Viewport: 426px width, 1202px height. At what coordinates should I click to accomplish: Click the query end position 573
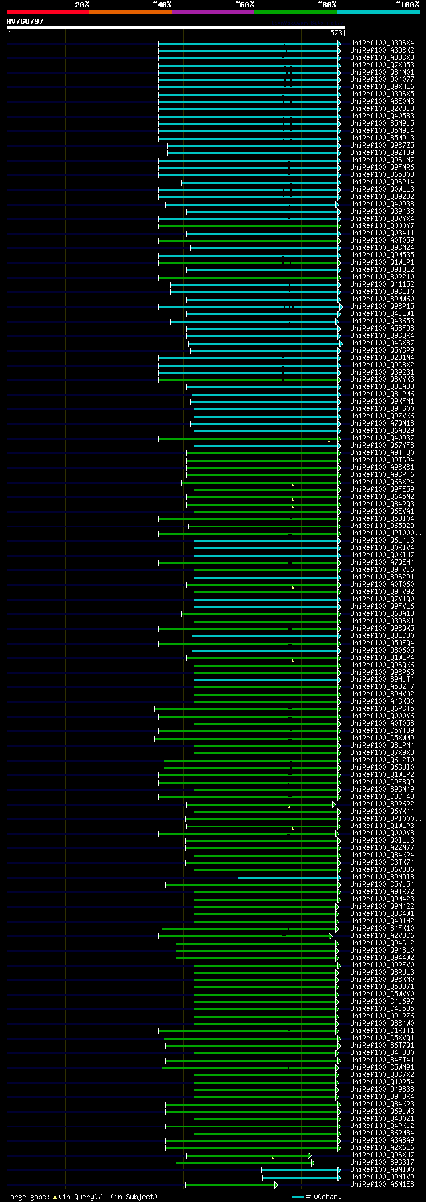[x=336, y=33]
